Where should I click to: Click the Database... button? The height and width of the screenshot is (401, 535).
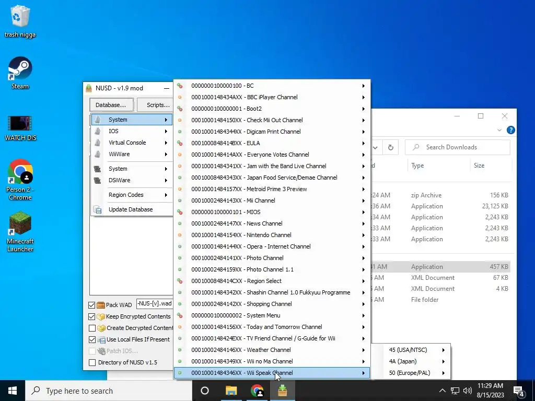coord(111,105)
